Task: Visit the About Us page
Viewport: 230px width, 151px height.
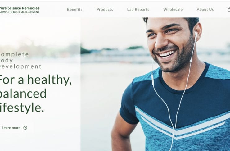Action: click(x=205, y=10)
